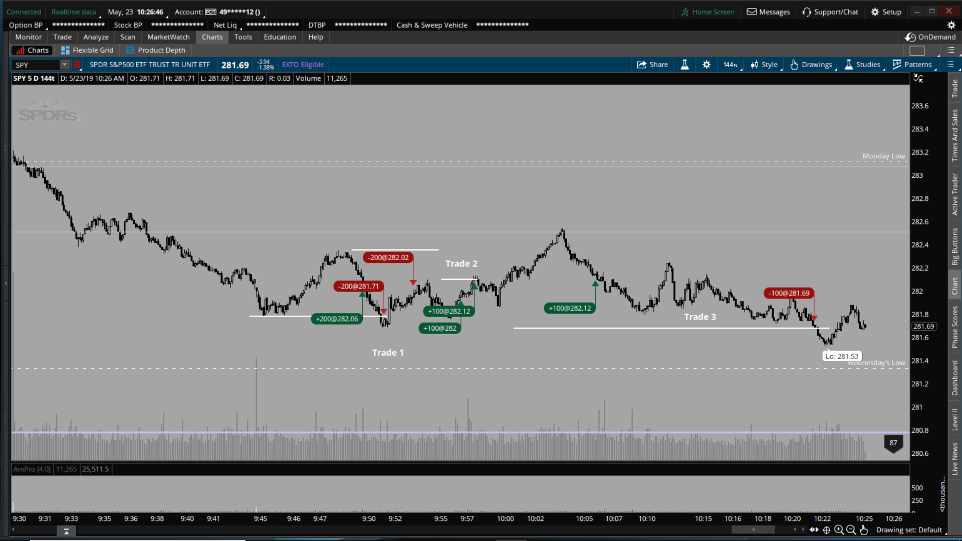The height and width of the screenshot is (541, 962).
Task: Select the Charts sub-tab with bar icon
Action: pos(33,50)
